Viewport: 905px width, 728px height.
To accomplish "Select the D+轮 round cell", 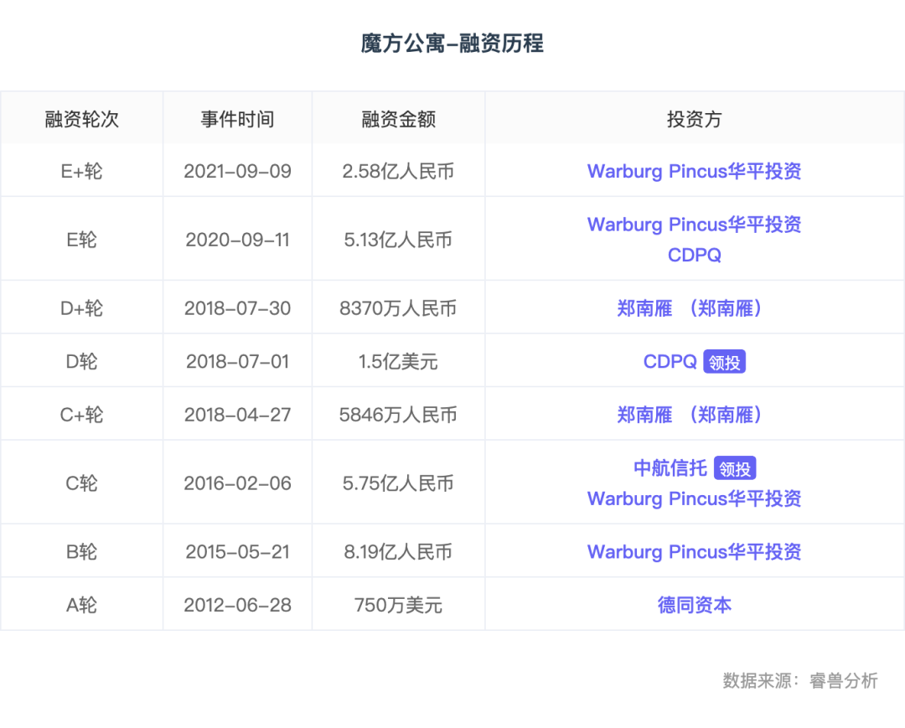I will (x=81, y=308).
